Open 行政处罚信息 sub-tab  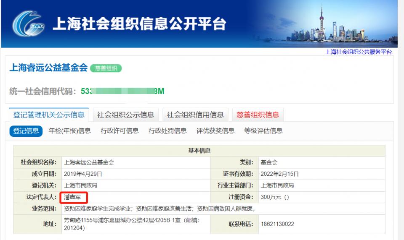point(167,131)
